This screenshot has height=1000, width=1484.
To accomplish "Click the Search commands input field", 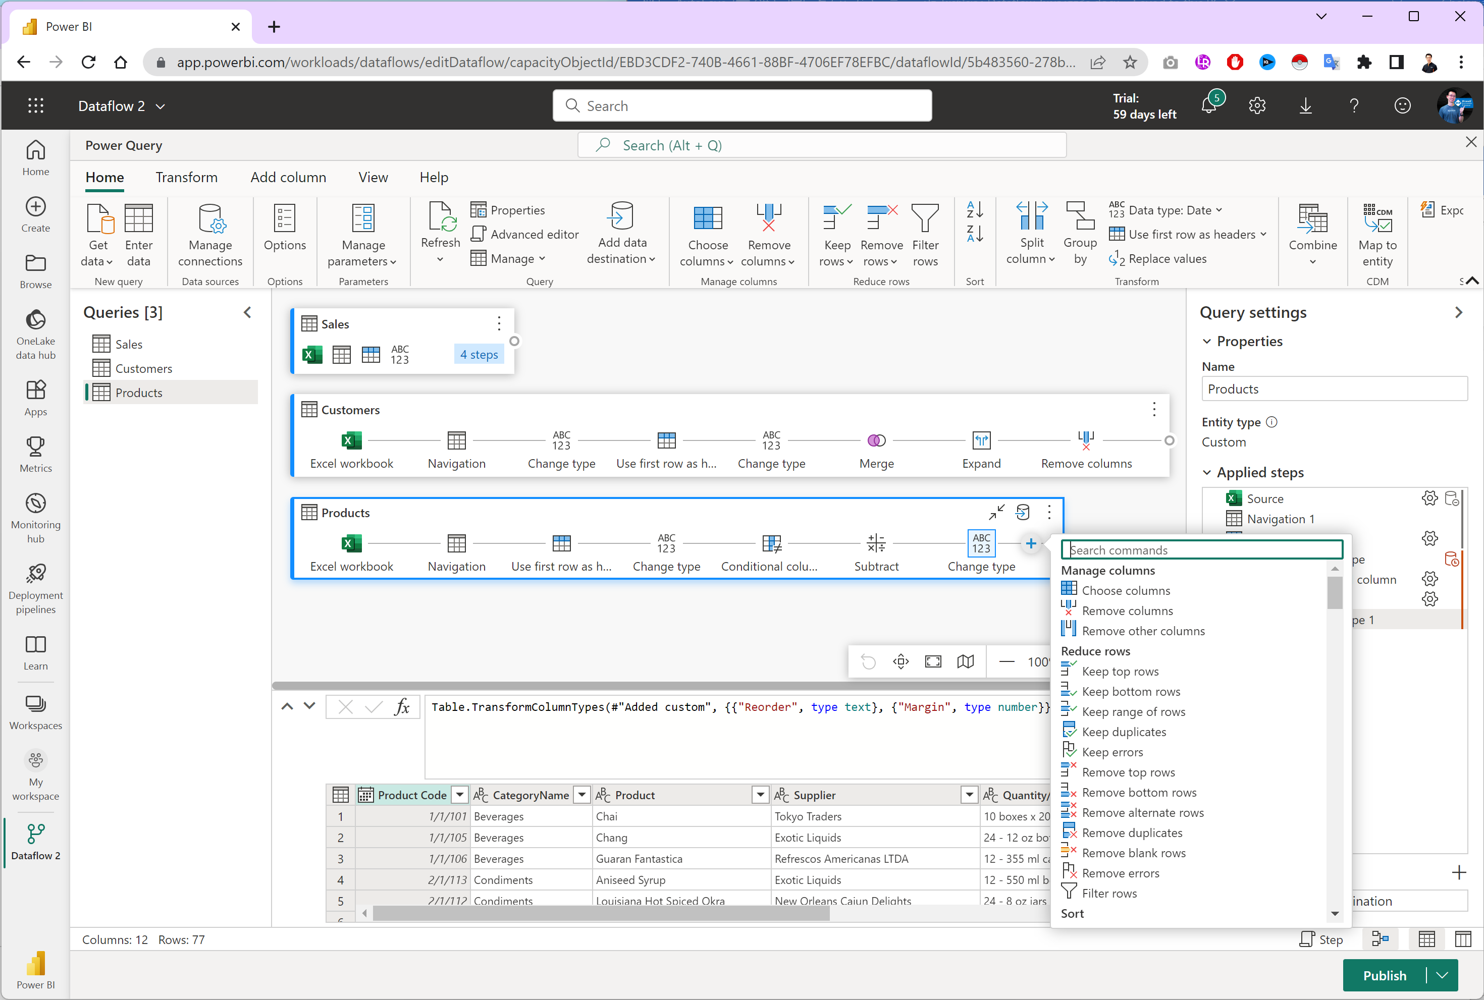I will point(1199,549).
